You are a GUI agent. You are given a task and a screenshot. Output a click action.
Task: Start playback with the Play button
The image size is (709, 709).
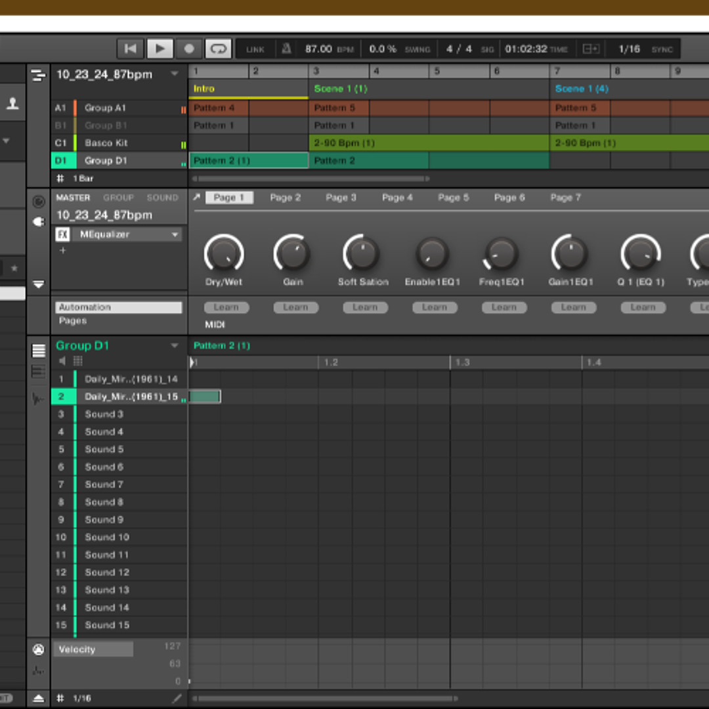click(x=160, y=49)
